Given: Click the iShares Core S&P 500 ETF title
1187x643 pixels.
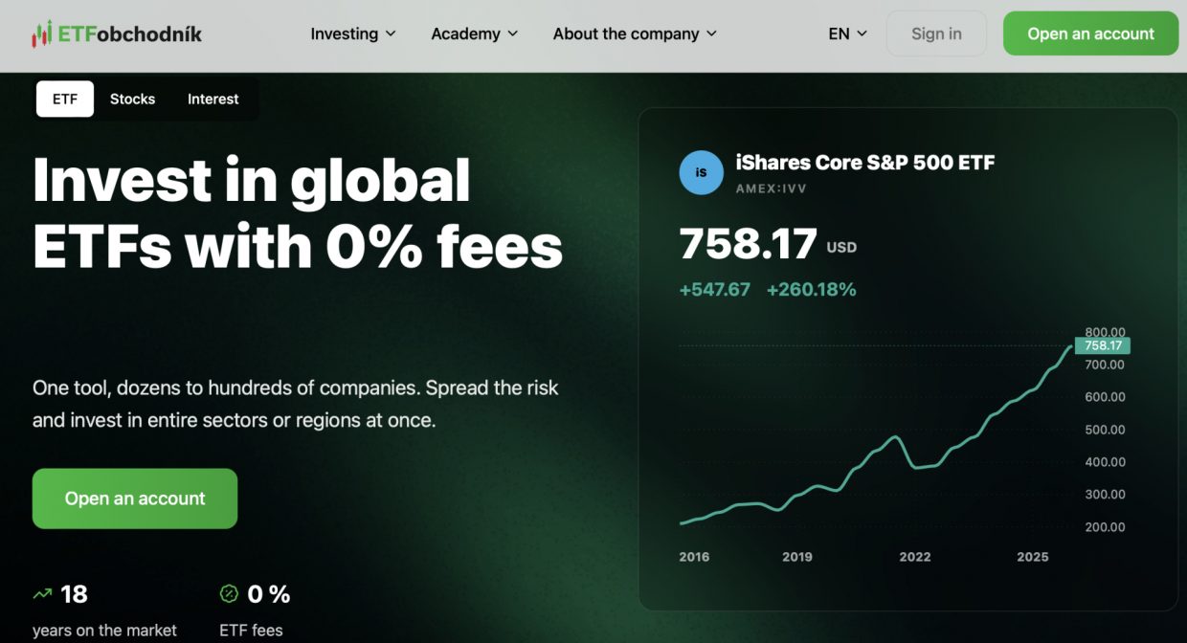Looking at the screenshot, I should coord(865,163).
